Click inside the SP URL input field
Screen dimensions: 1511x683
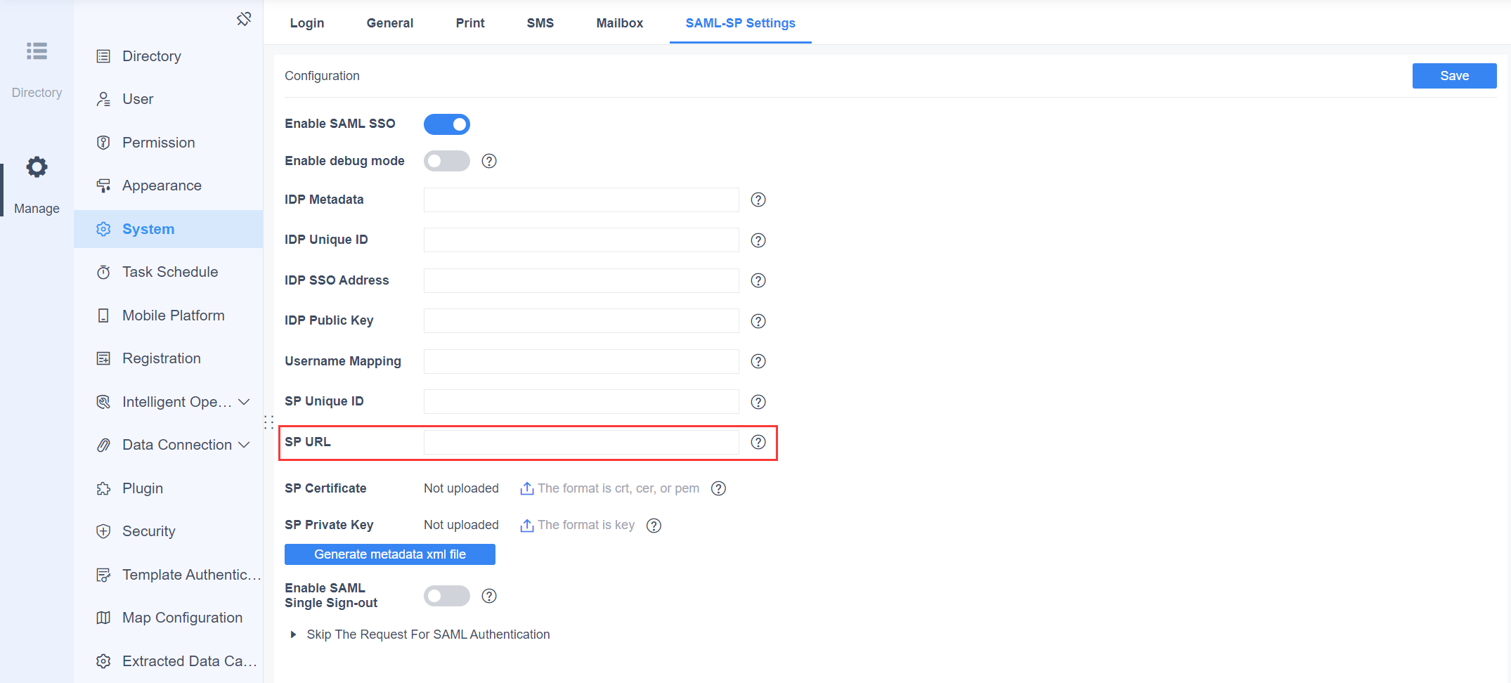581,442
